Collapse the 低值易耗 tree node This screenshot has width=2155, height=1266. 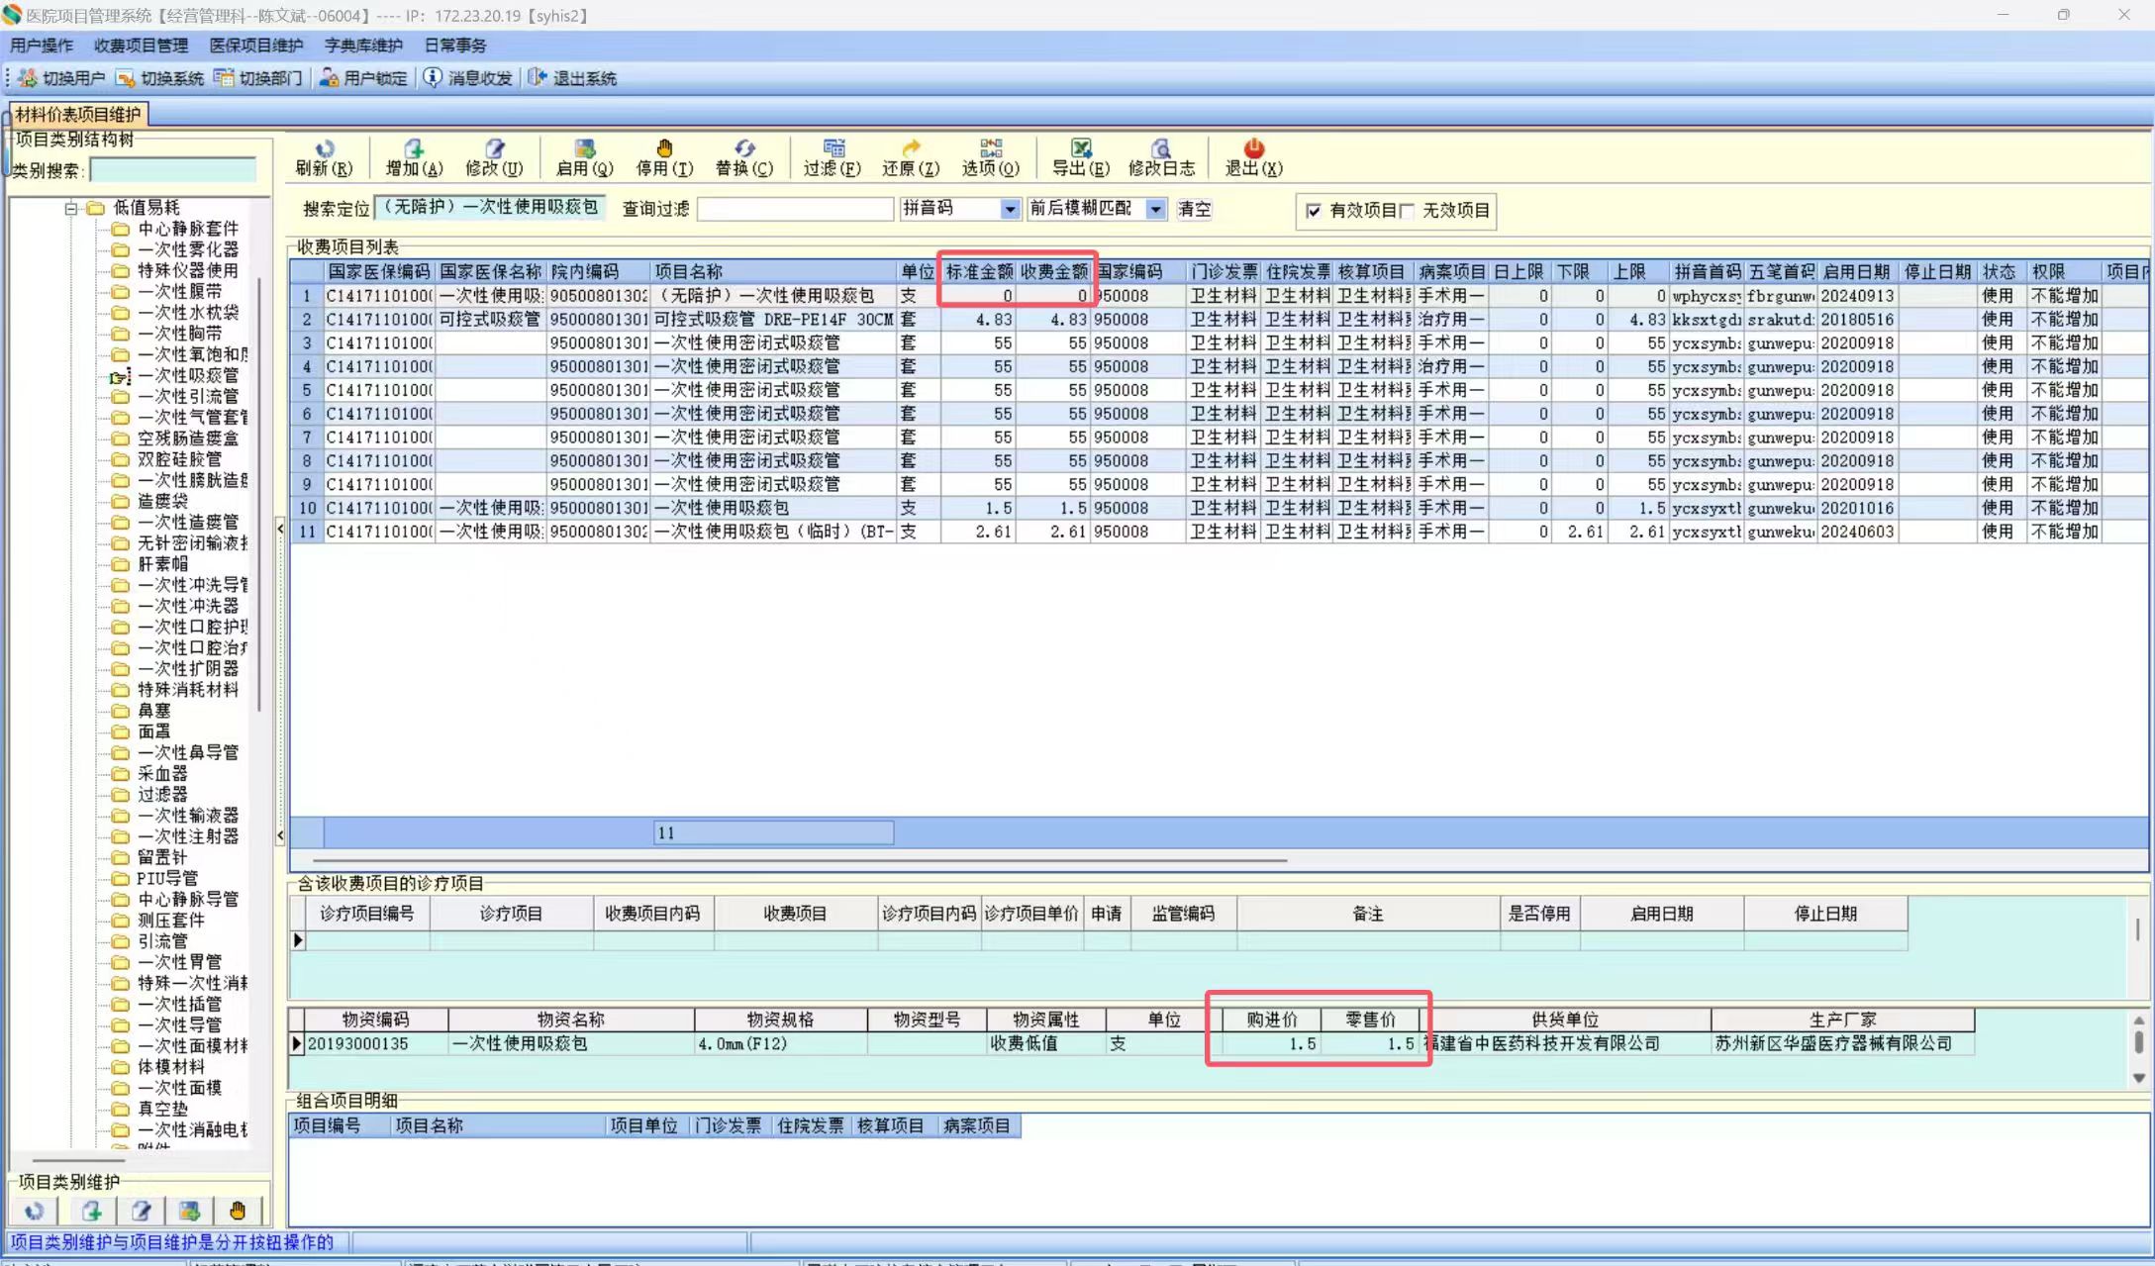[x=71, y=208]
